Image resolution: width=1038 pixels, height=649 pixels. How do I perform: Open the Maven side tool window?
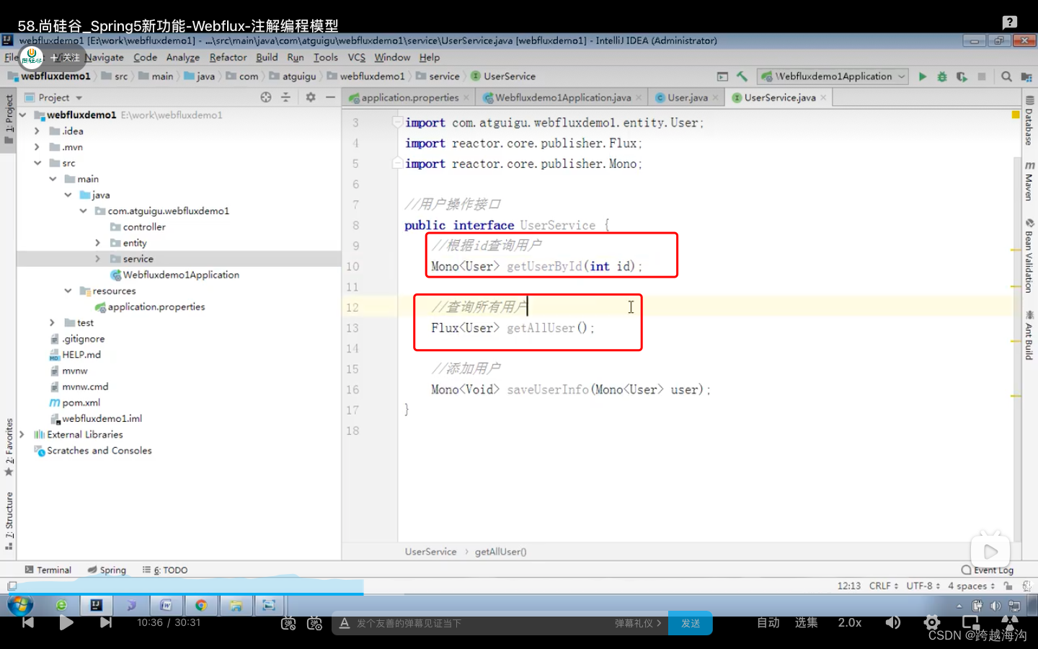click(x=1029, y=181)
